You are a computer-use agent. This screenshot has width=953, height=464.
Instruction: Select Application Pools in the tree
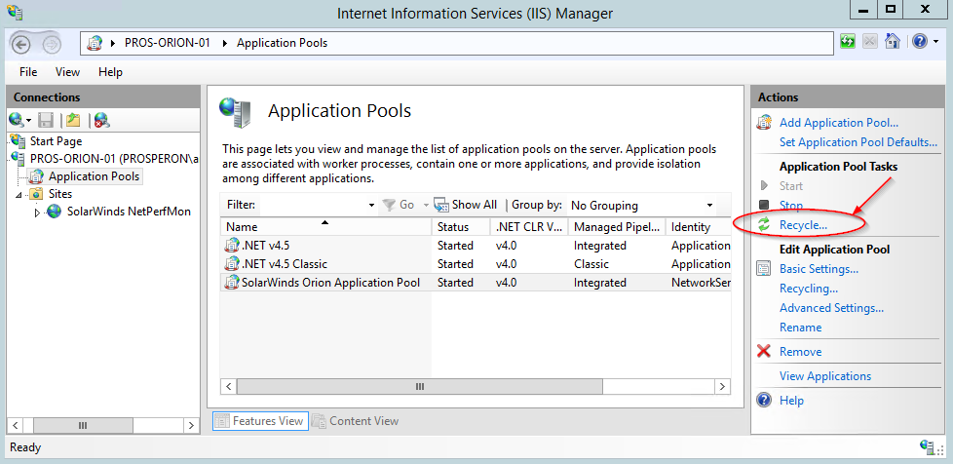[94, 176]
